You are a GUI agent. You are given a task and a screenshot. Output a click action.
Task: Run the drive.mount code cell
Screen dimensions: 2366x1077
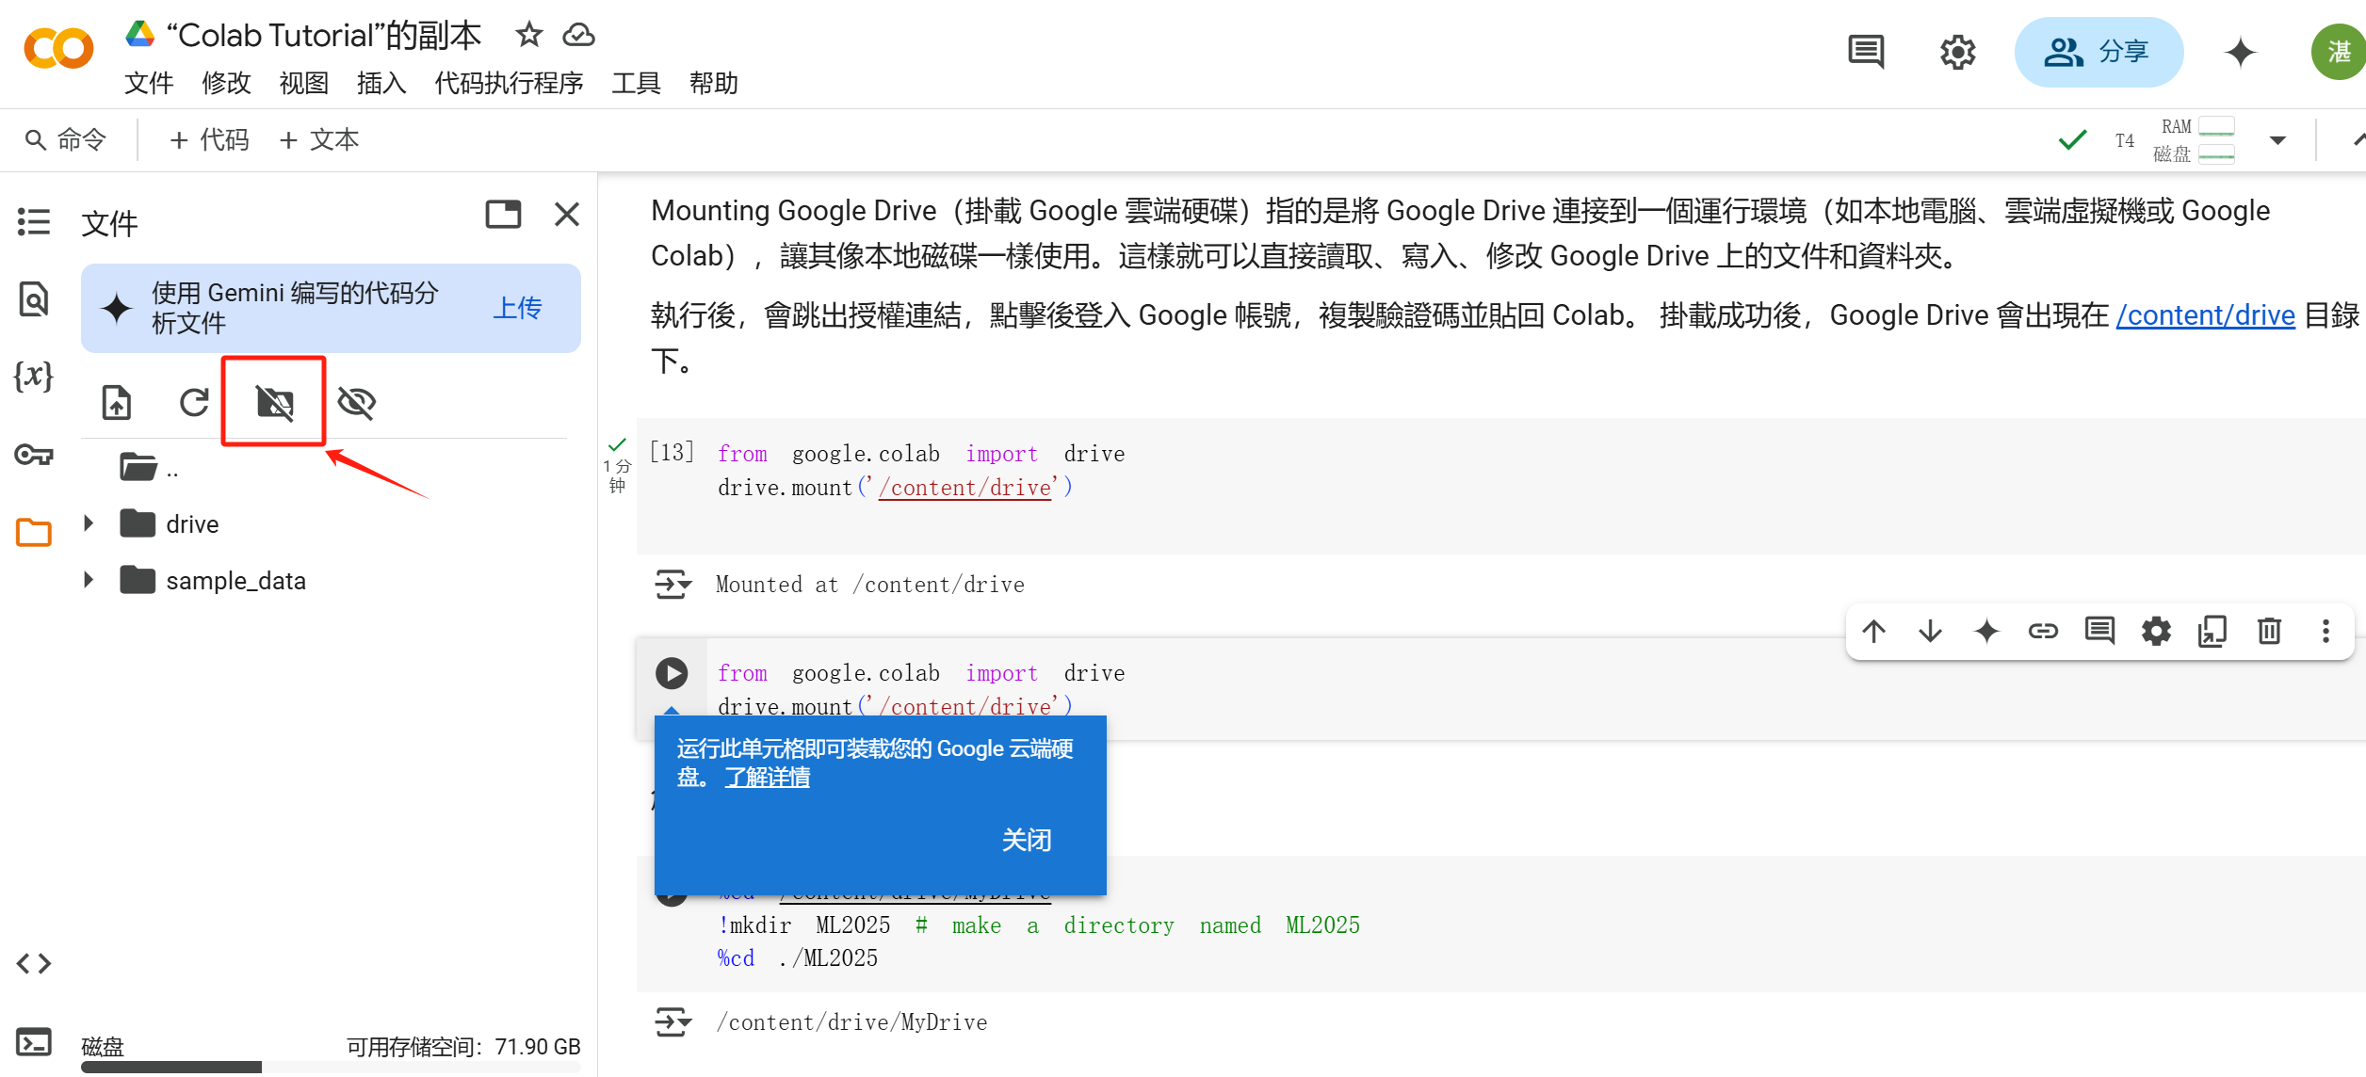click(x=672, y=673)
